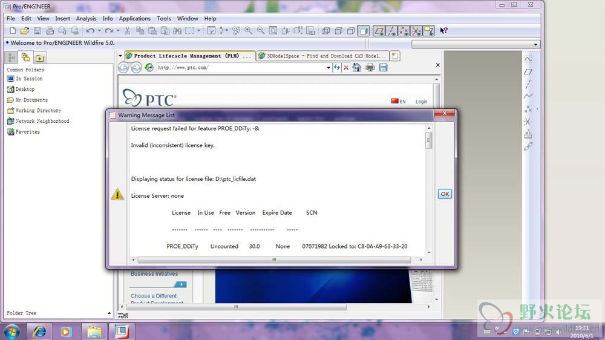Open the Find binoculars tool
605x340 pixels.
[177, 30]
